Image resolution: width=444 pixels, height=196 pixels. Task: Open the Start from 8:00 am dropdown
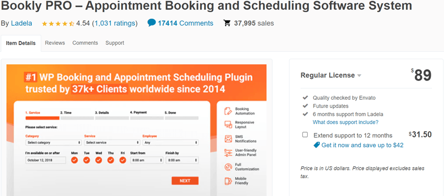pyautogui.click(x=147, y=160)
